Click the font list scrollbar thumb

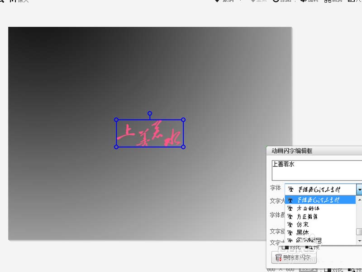point(359,232)
